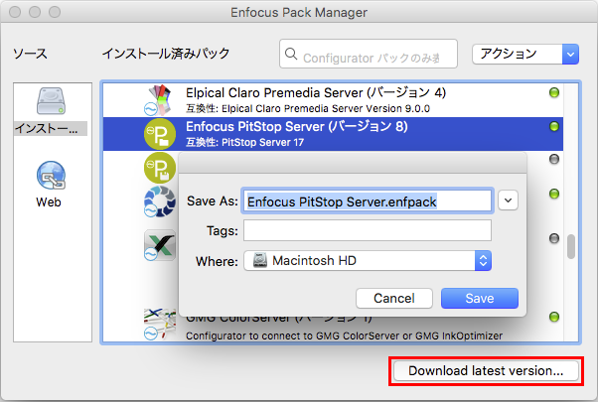Click the Configurator pack search field
Screen dimensions: 598x402
[x=369, y=54]
